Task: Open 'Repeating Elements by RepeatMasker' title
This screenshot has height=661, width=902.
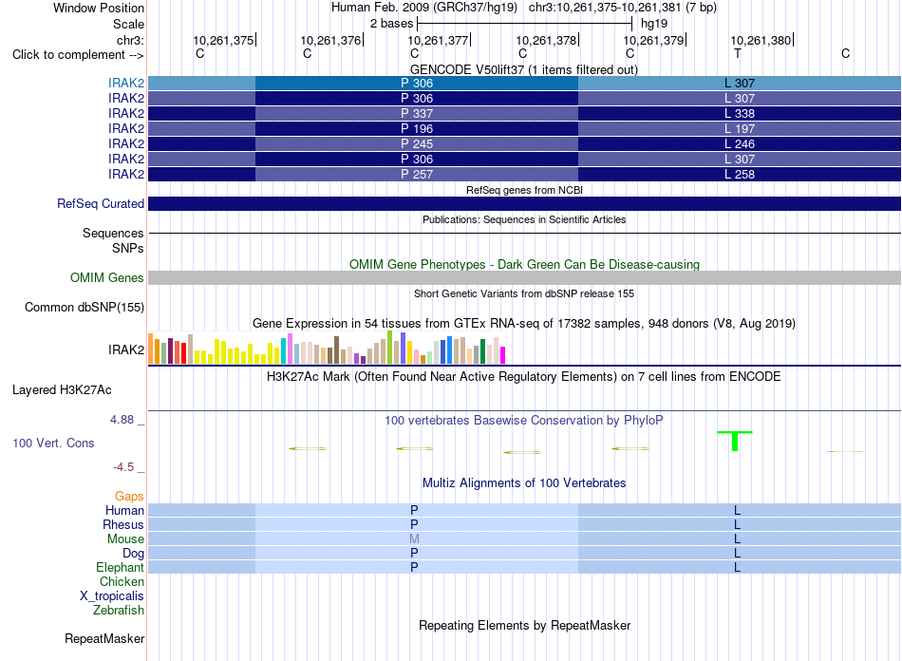Action: (524, 625)
